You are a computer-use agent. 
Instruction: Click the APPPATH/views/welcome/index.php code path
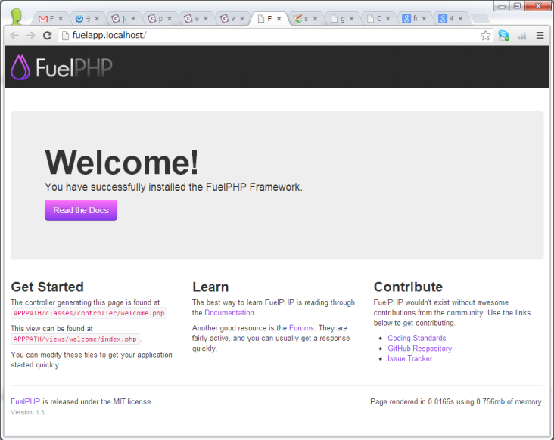click(75, 339)
